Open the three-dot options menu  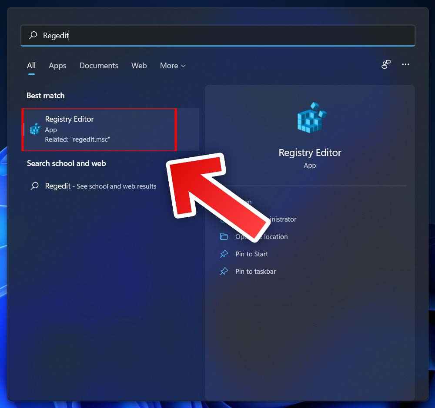tap(405, 64)
